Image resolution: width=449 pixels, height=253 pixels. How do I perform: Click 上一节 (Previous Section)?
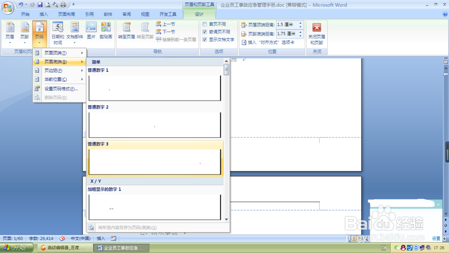click(x=166, y=24)
